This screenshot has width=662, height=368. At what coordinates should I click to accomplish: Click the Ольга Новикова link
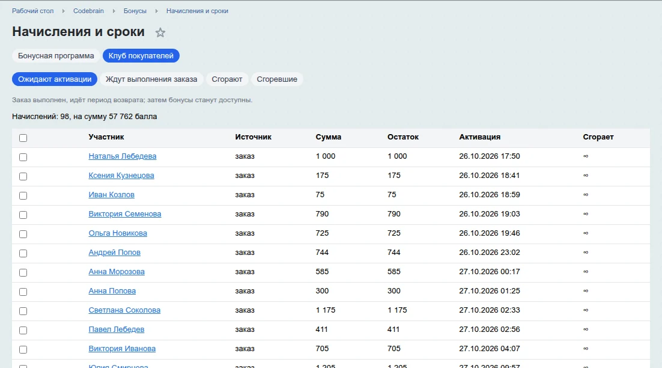(x=118, y=233)
